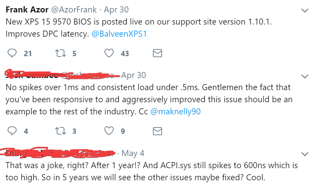Retweet Frank Azor's BIOS tweet

[61, 53]
